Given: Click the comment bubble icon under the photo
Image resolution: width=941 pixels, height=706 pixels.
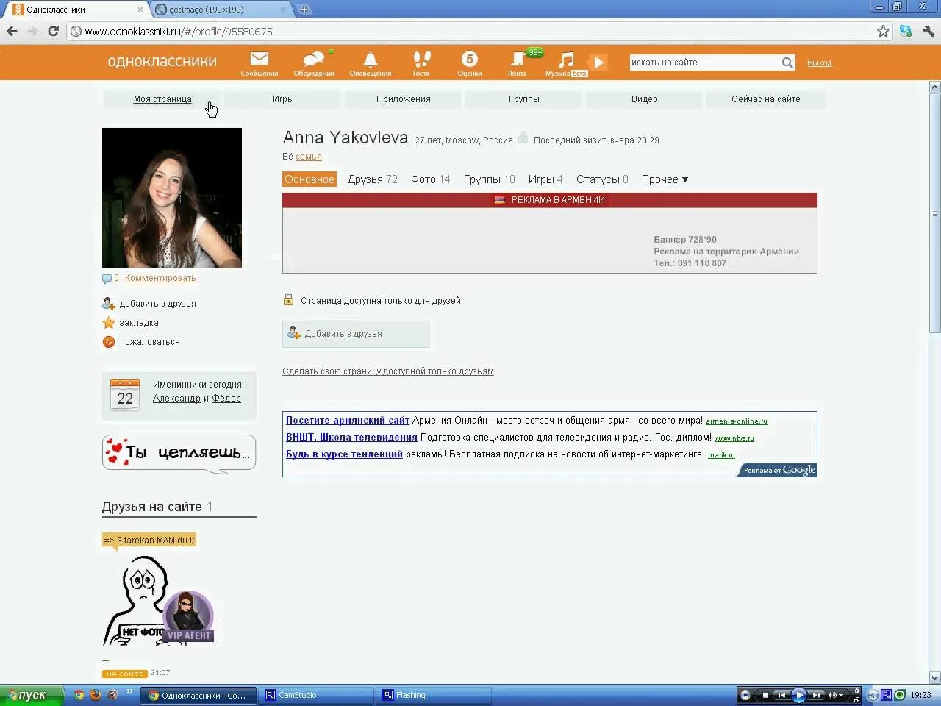Looking at the screenshot, I should coord(107,279).
